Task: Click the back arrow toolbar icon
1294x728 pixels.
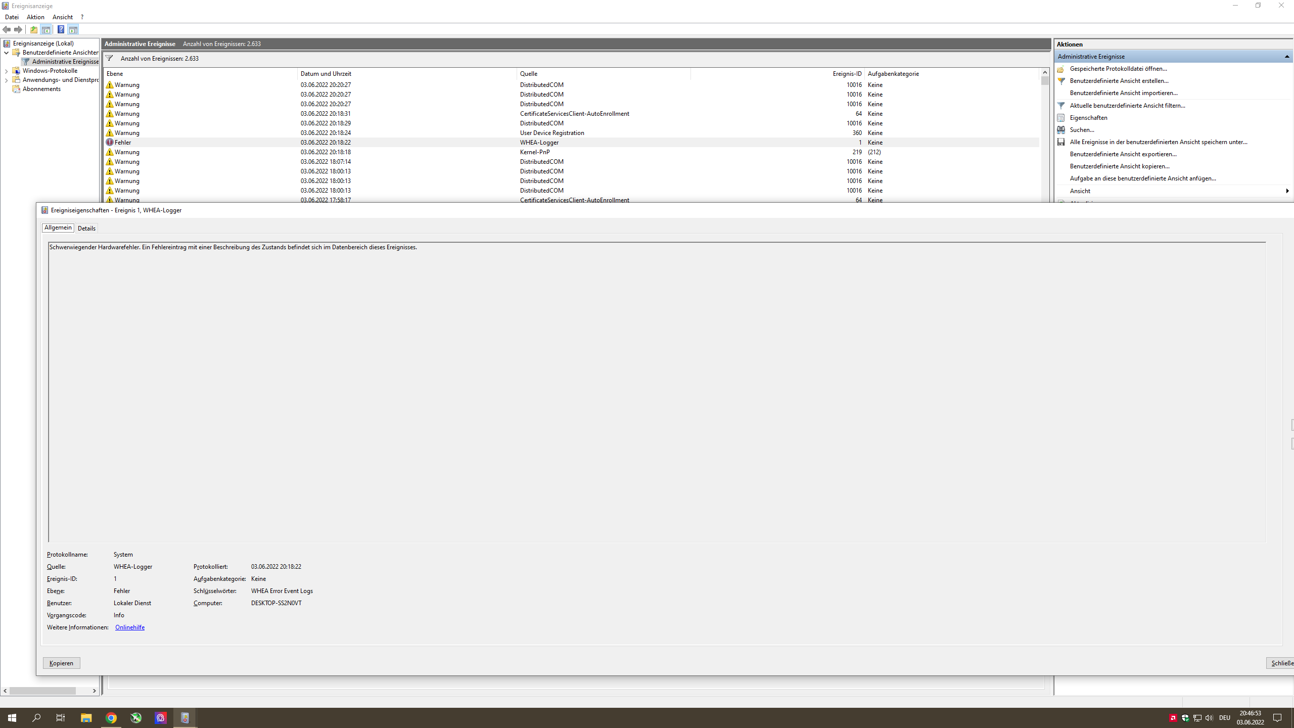Action: (7, 29)
